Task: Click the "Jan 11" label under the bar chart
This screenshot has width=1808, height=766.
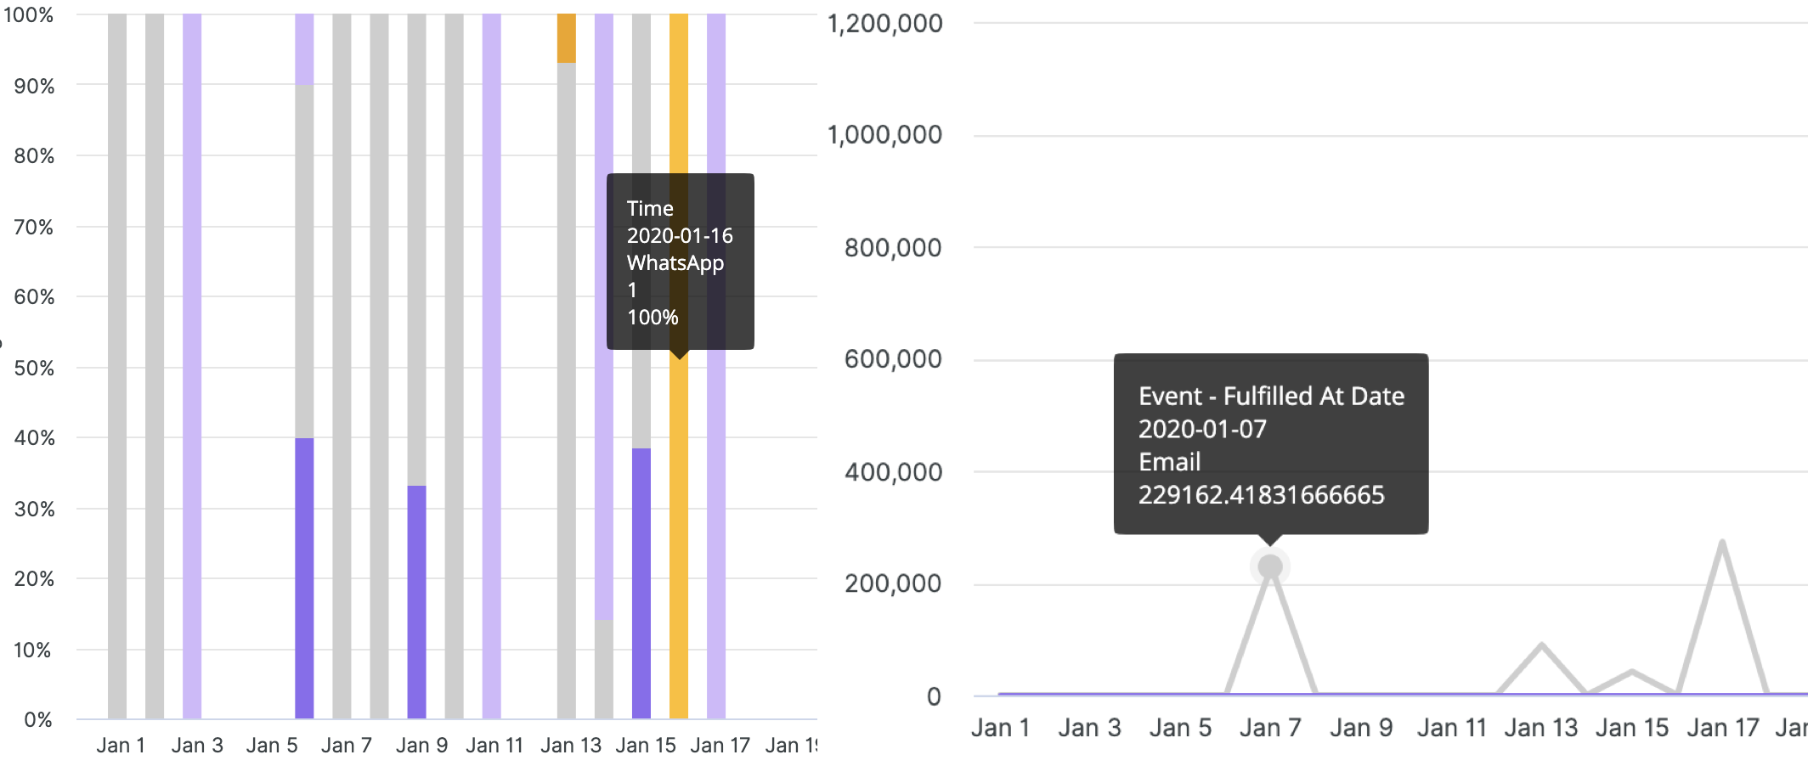Action: (494, 746)
